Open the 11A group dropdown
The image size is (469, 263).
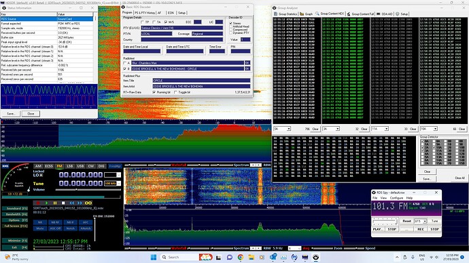[387, 129]
